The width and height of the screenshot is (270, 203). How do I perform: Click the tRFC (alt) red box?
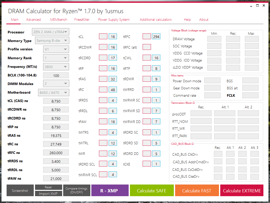147,47
